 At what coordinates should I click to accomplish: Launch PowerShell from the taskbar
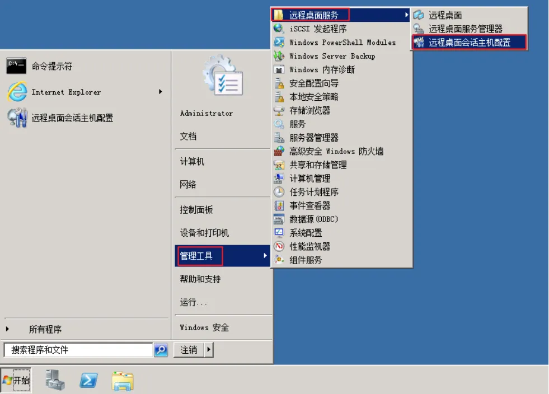pyautogui.click(x=88, y=380)
